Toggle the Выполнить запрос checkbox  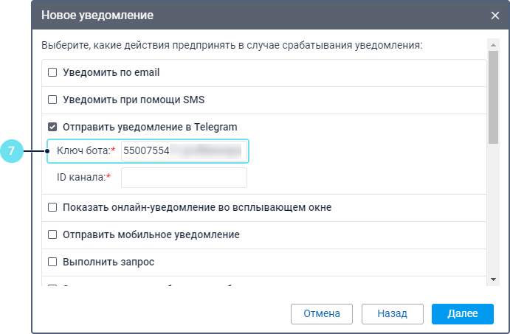coord(52,262)
